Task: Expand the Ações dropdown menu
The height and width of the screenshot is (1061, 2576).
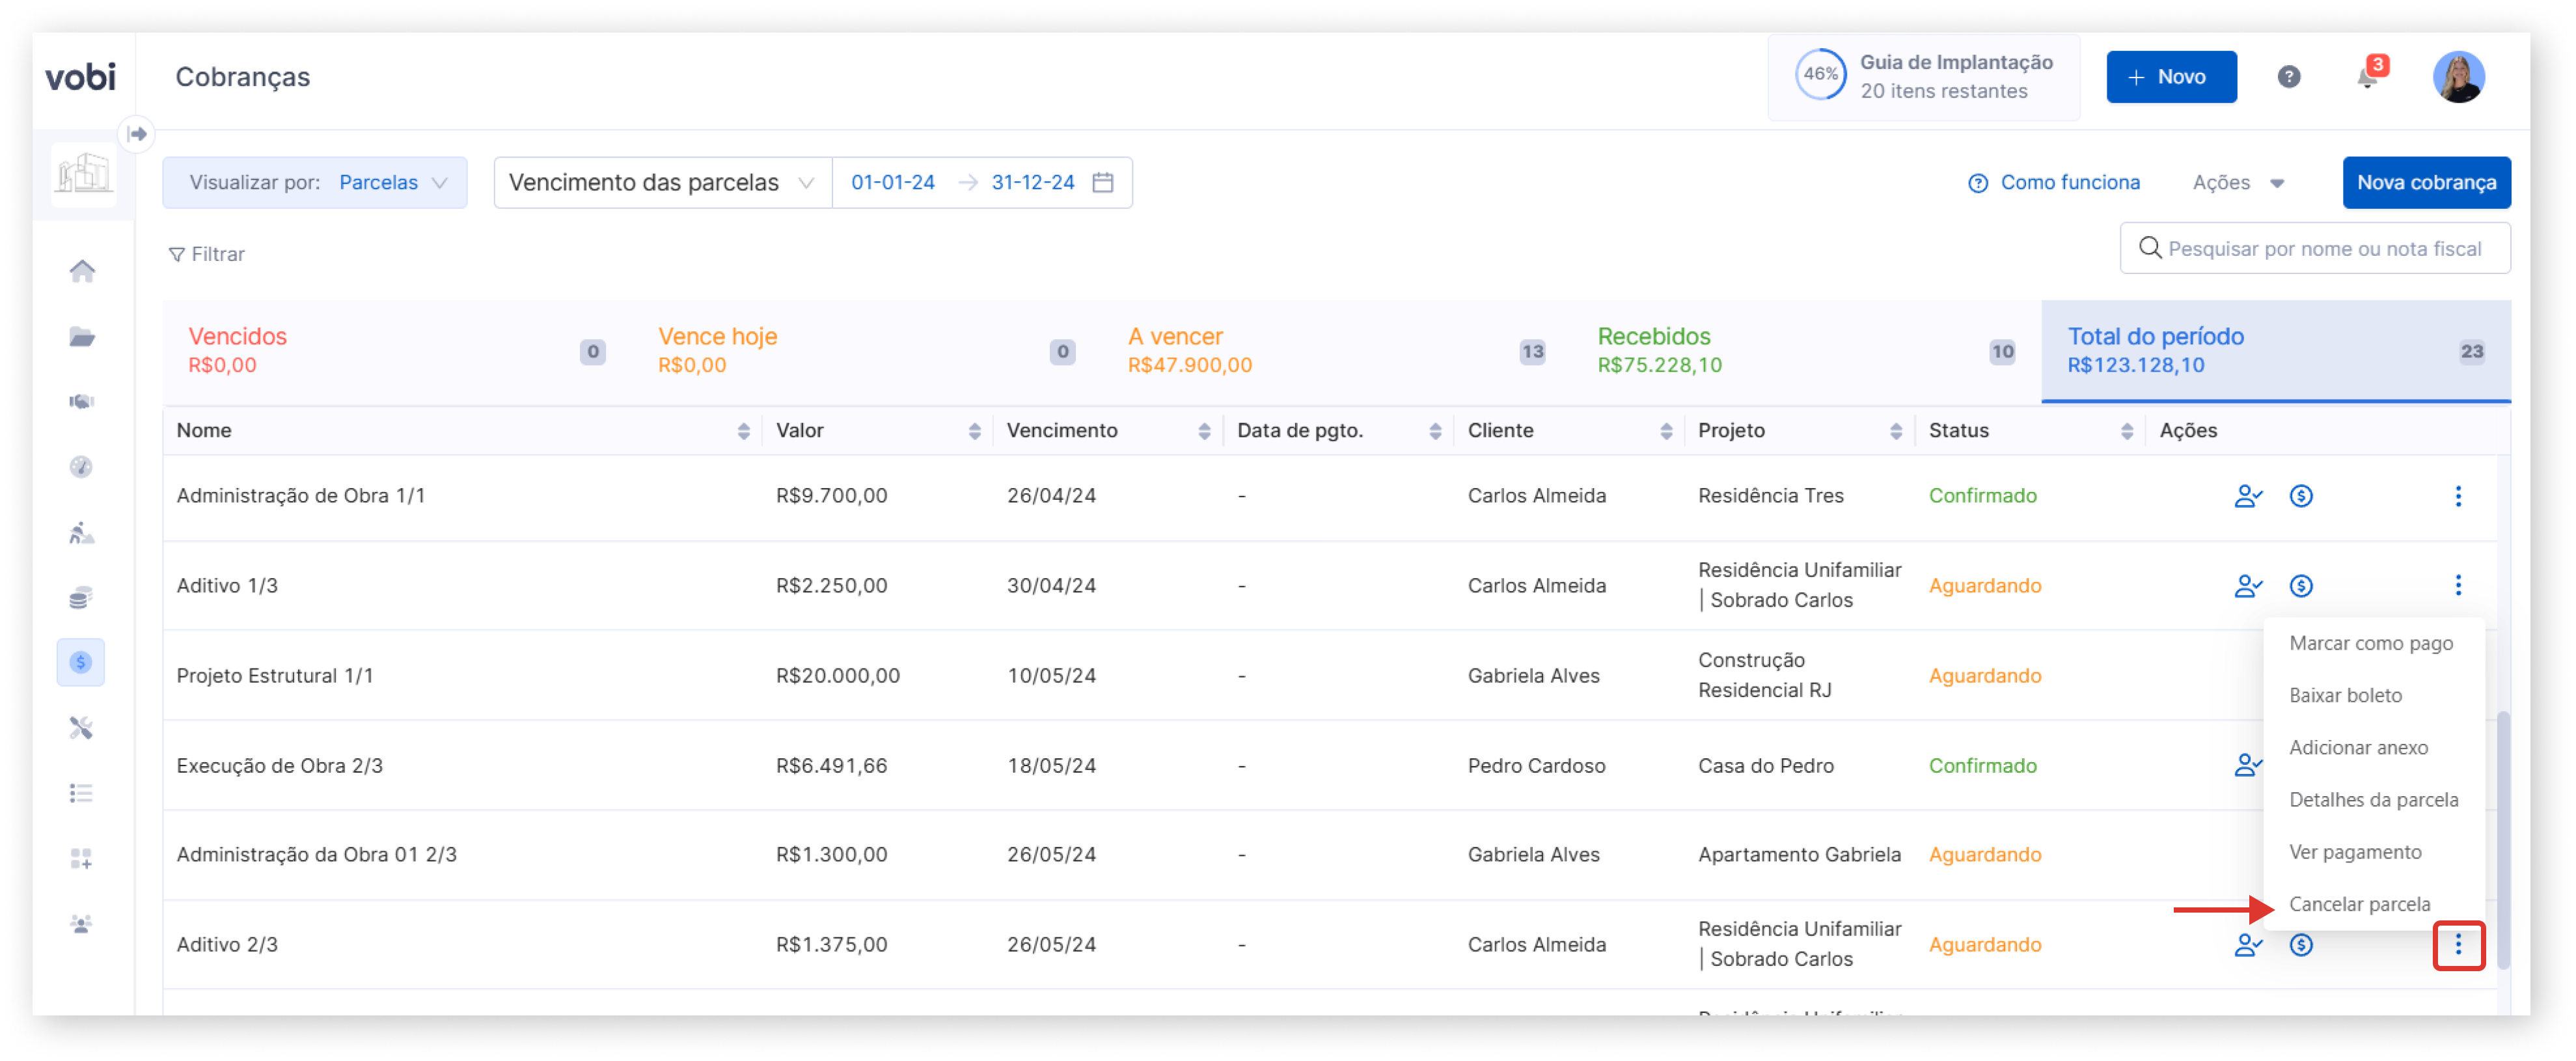Action: tap(2238, 183)
